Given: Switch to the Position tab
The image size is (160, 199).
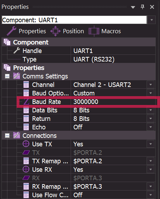Looking at the screenshot, I should (73, 31).
